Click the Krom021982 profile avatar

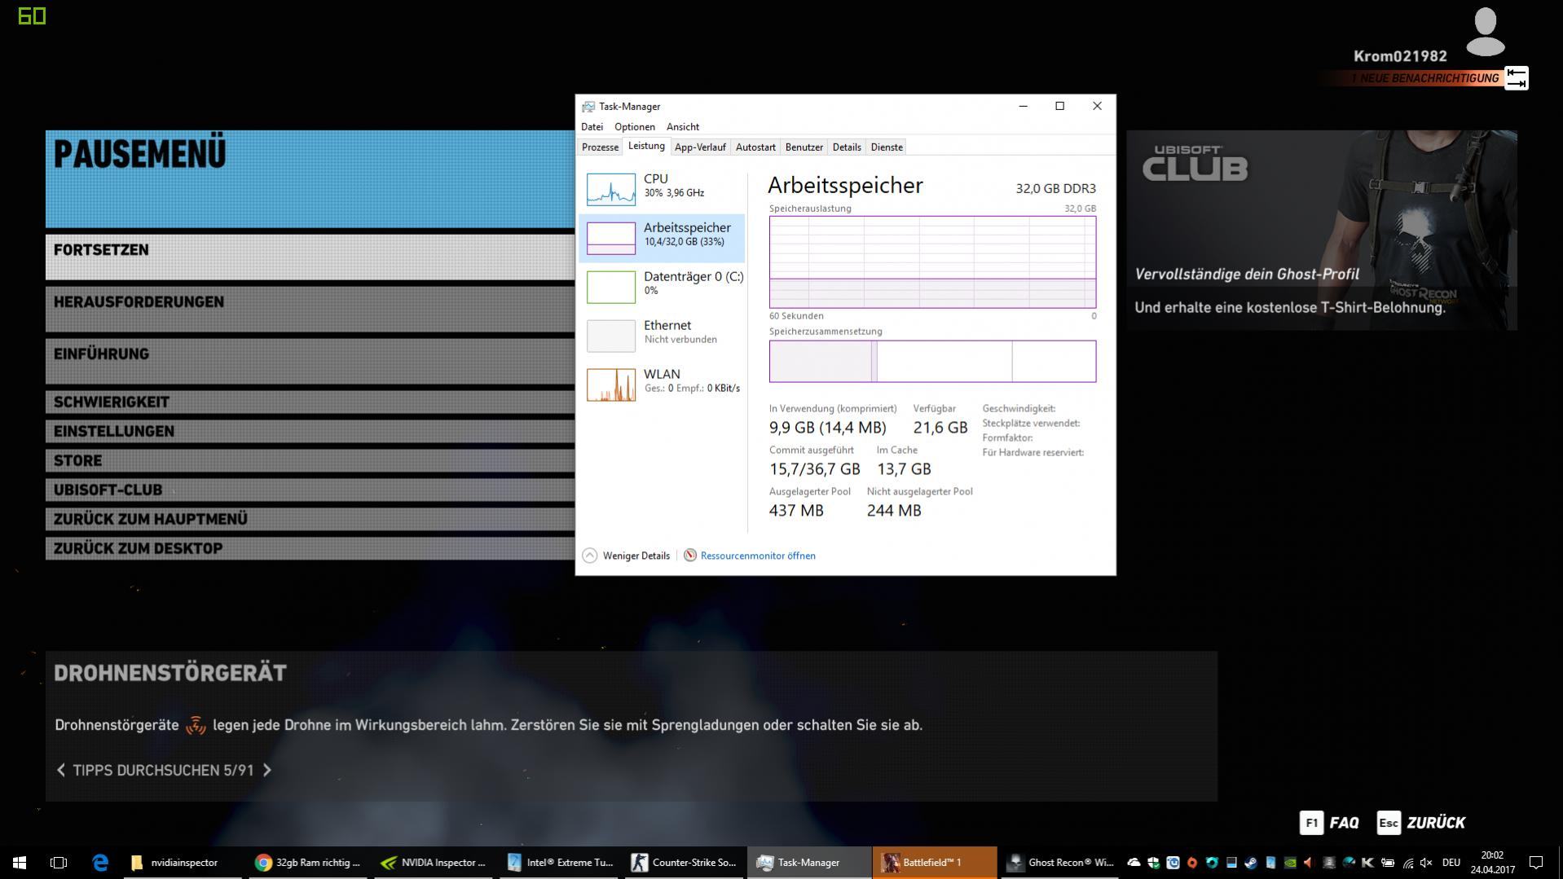(x=1485, y=32)
